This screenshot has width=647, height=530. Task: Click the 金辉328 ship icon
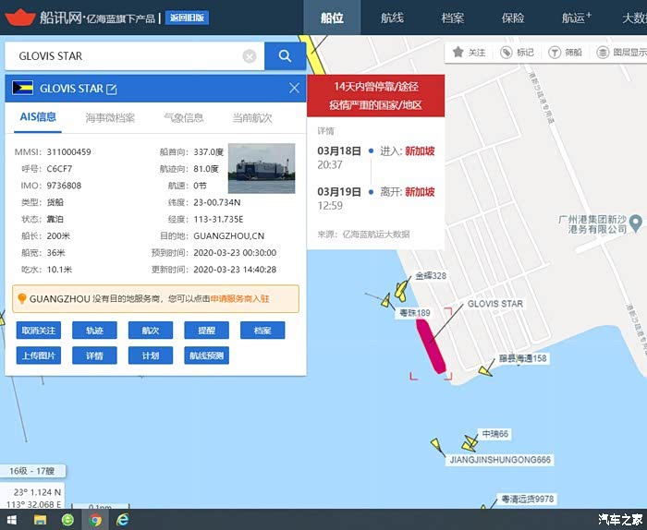click(x=401, y=289)
